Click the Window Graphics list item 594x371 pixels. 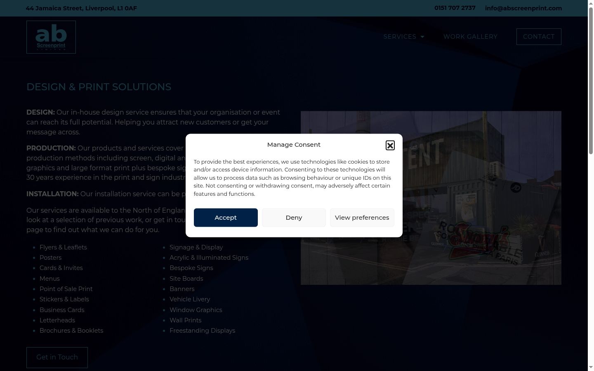[x=196, y=310]
